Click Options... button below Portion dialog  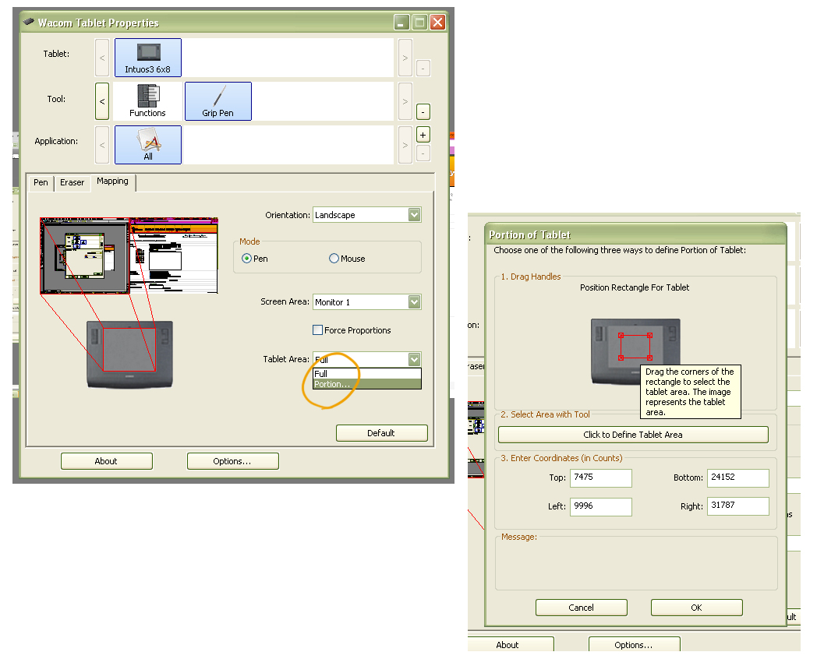(634, 644)
